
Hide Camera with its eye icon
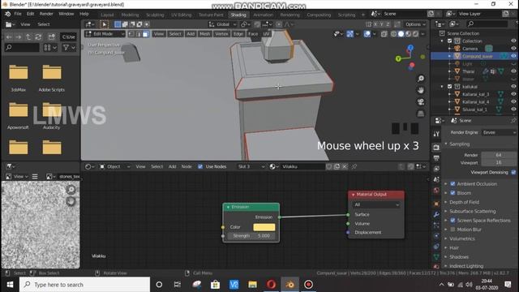(513, 49)
